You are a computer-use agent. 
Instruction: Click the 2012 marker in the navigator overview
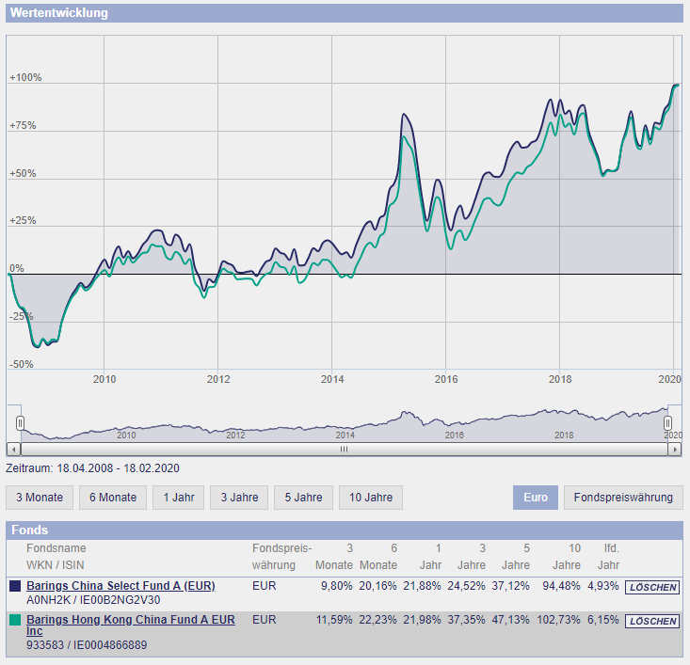point(235,435)
